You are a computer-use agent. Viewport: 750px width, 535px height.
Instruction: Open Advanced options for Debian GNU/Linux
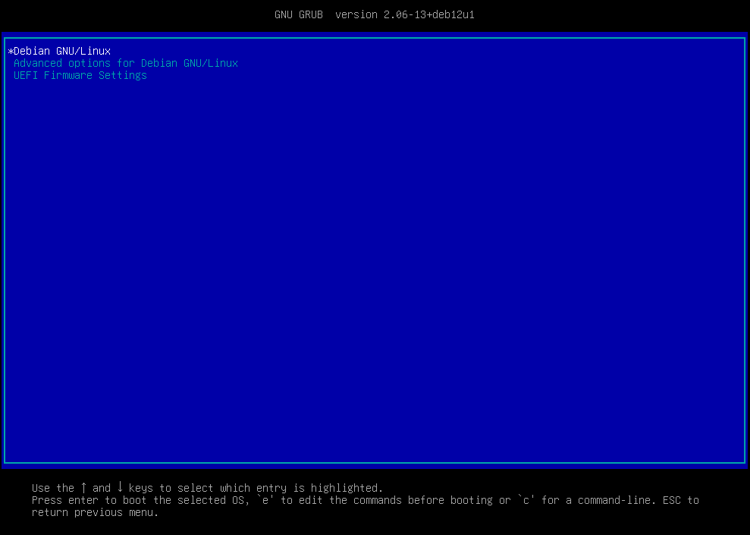pos(126,63)
